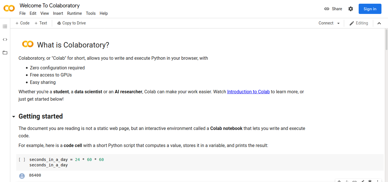Click the Getting started heading text

[41, 116]
